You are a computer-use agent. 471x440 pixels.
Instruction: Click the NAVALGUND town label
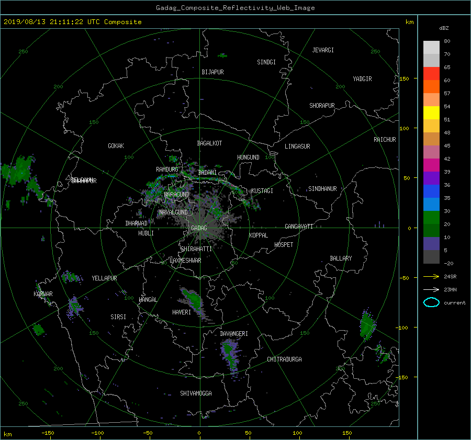[x=173, y=212]
